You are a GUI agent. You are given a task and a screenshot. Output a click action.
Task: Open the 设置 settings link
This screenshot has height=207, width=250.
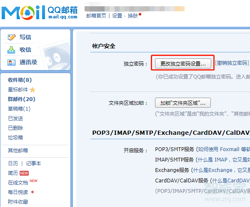pos(117,15)
